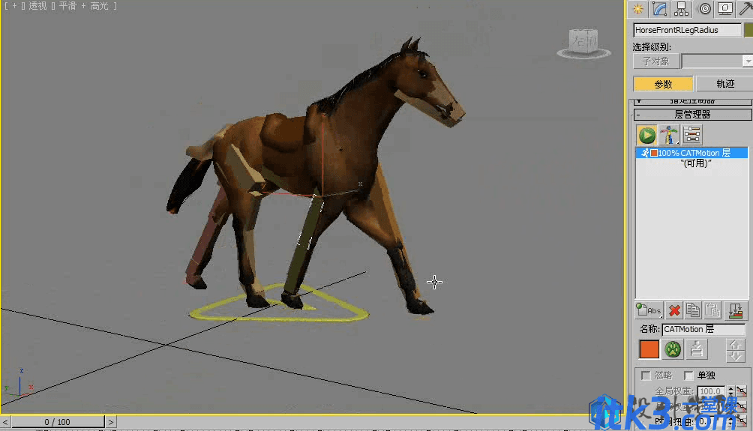This screenshot has height=431, width=753.
Task: Step timeline forward with the > arrow
Action: (x=111, y=422)
